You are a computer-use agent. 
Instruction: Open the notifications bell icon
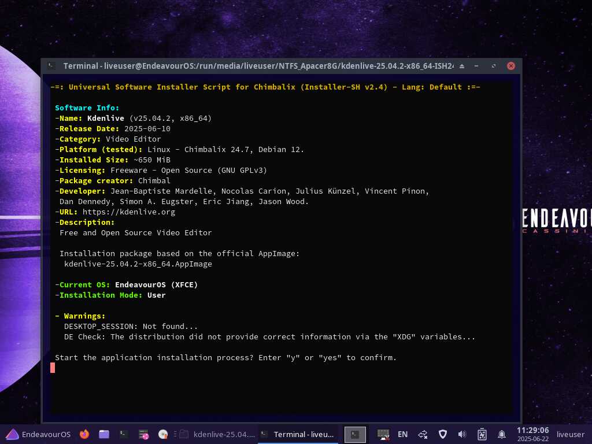(x=501, y=434)
